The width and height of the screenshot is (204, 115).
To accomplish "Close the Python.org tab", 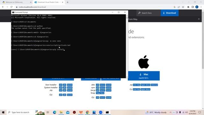I will [31, 2].
